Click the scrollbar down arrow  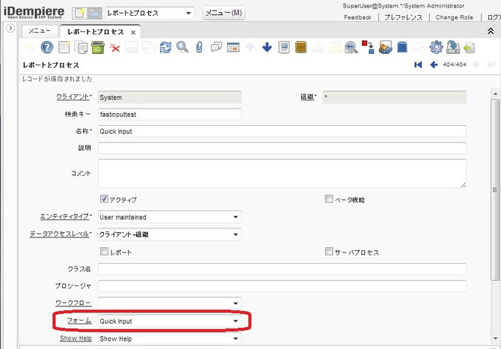pos(495,339)
